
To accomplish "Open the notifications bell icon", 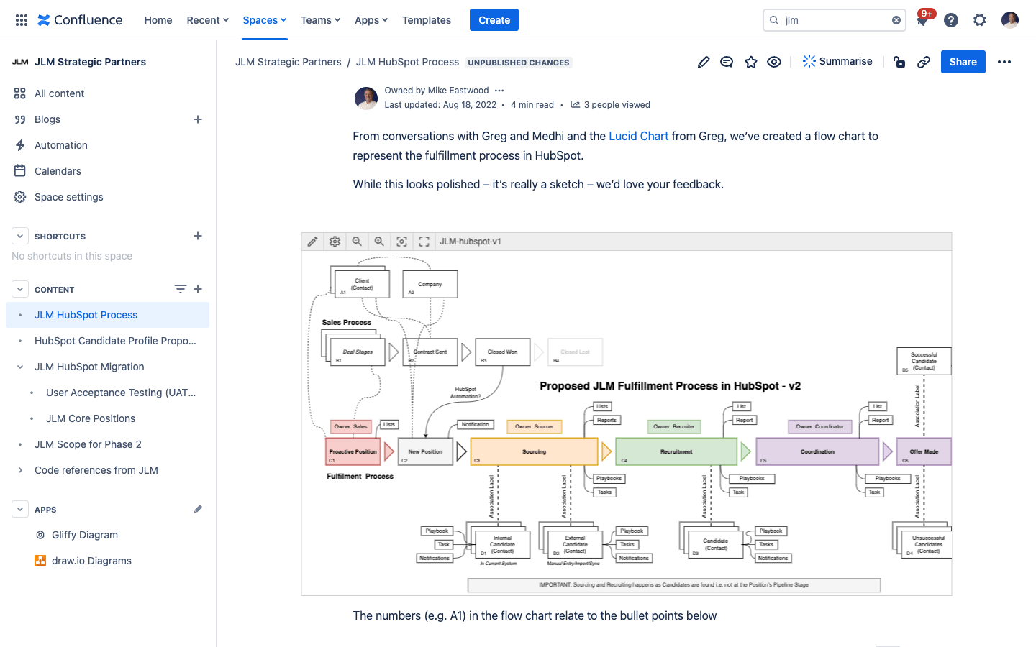I will pyautogui.click(x=922, y=20).
